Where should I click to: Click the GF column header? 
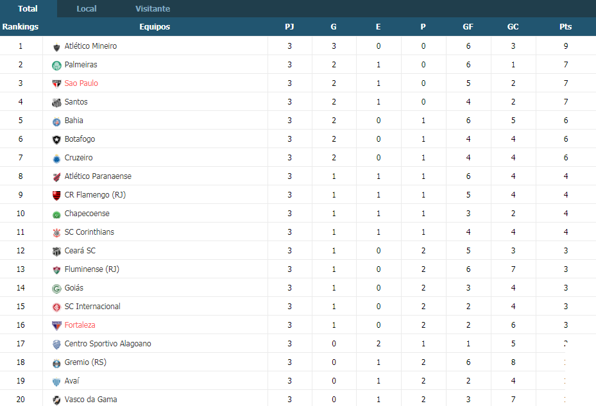coord(468,26)
